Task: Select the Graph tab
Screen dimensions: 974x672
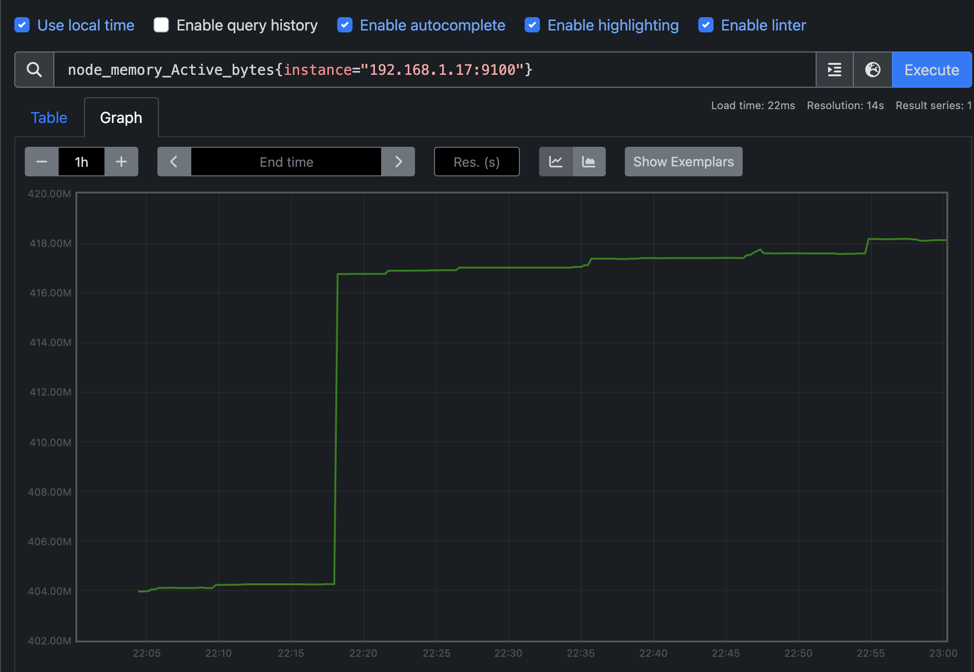Action: [121, 118]
